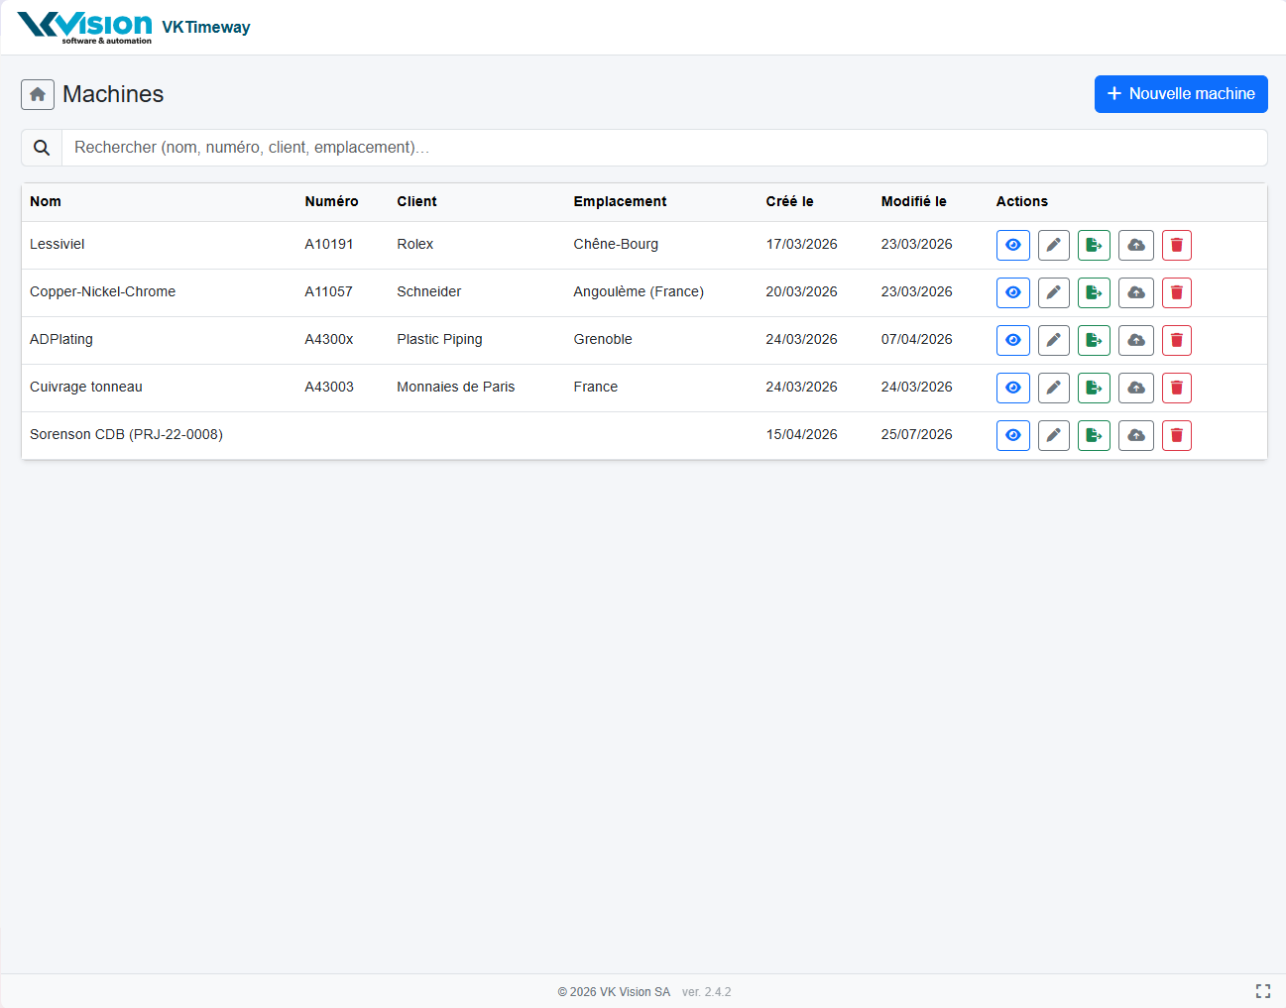Click the magnifier search icon

[42, 148]
